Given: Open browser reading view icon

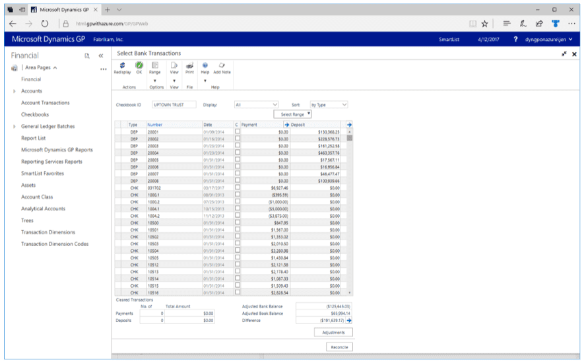Looking at the screenshot, I should [x=472, y=24].
